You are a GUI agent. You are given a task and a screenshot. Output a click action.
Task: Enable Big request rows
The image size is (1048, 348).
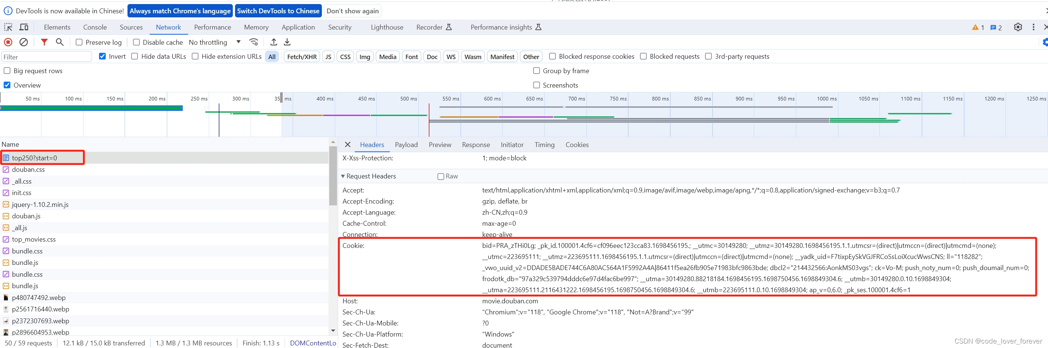(7, 71)
